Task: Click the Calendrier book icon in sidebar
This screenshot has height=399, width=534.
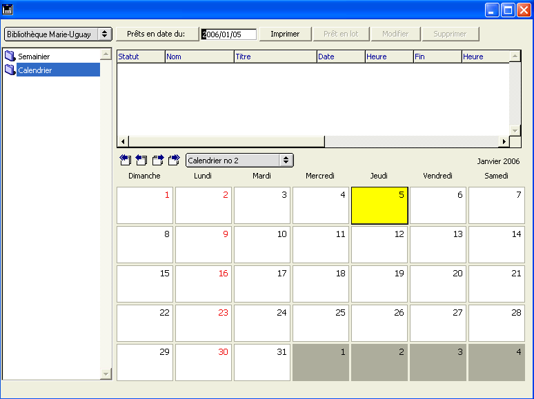Action: coord(10,70)
